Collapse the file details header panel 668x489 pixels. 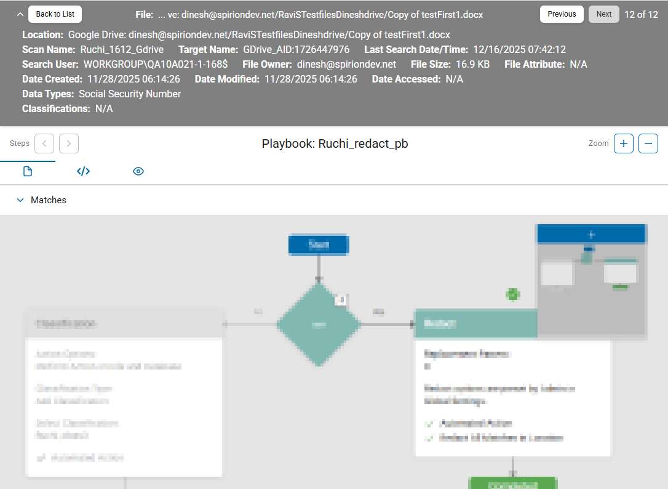20,13
